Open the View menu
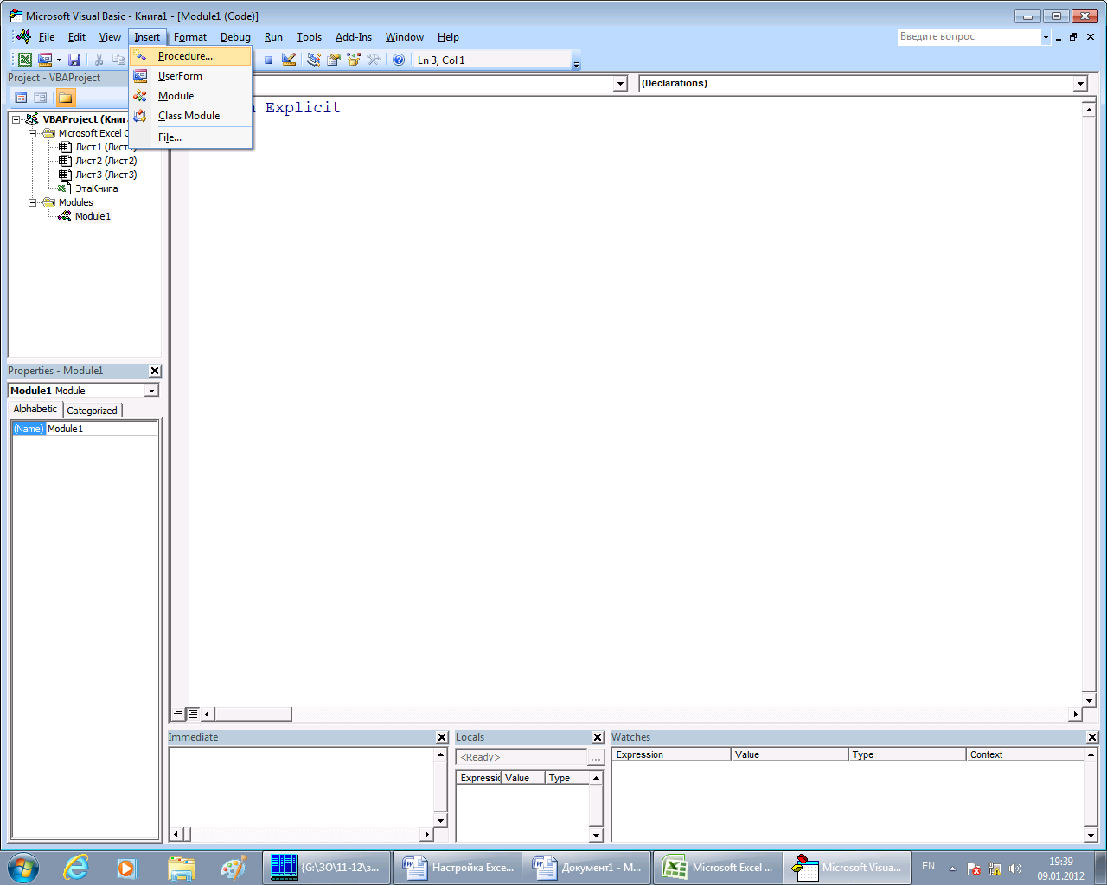 [110, 37]
